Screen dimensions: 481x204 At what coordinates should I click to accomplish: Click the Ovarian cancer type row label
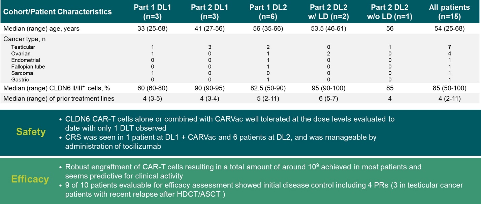pos(21,54)
